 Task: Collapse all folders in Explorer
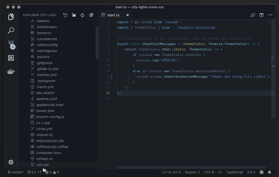click(x=91, y=15)
